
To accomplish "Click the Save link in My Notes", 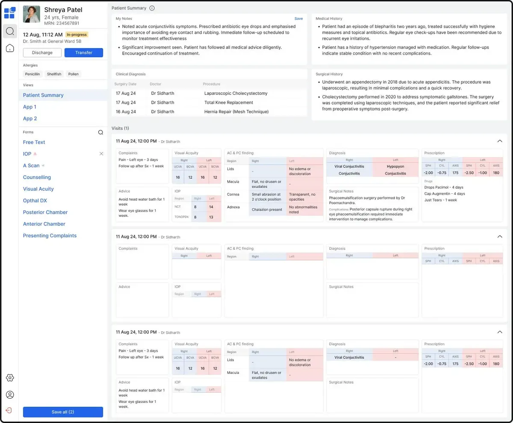I will [x=298, y=18].
